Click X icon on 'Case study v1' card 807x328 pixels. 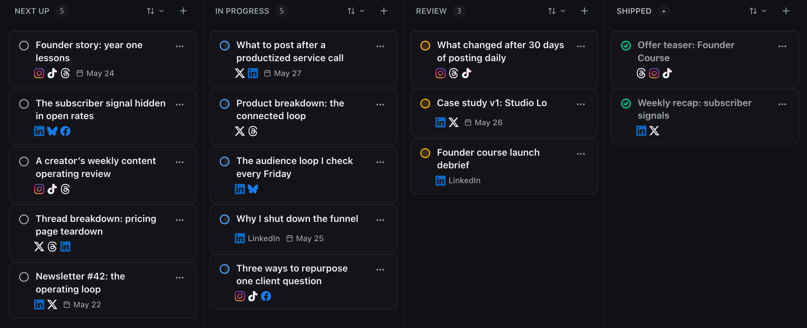pyautogui.click(x=454, y=122)
